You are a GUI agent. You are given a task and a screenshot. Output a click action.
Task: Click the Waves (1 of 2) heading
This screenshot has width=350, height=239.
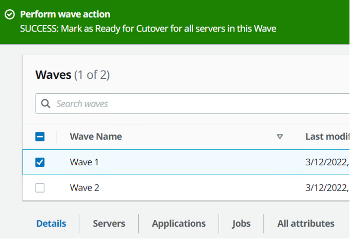(x=72, y=75)
